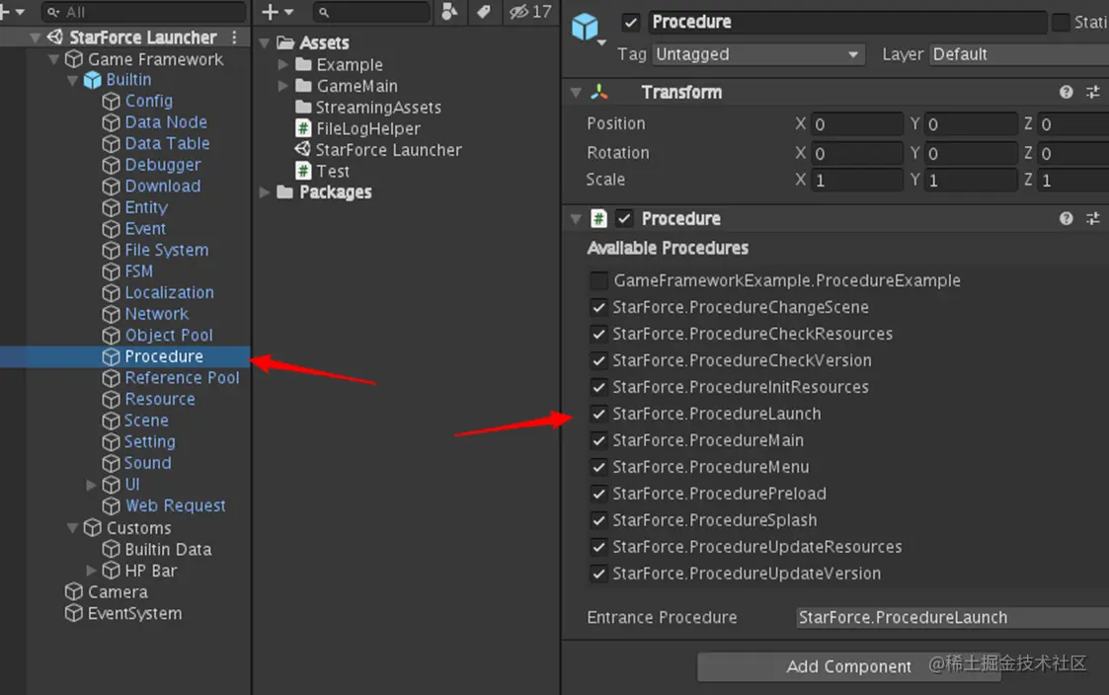Collapse the Customs tree arrow

(72, 528)
